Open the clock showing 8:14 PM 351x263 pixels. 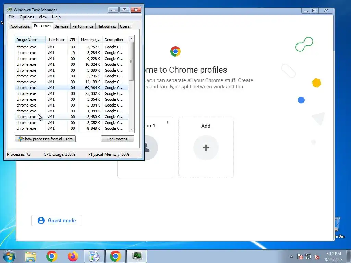pyautogui.click(x=334, y=256)
